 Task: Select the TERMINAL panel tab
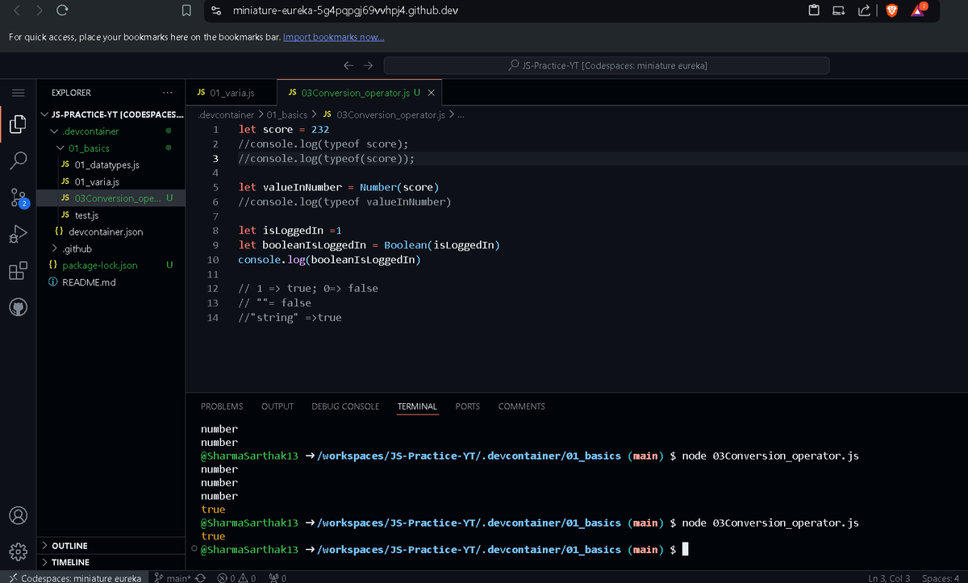coord(417,406)
